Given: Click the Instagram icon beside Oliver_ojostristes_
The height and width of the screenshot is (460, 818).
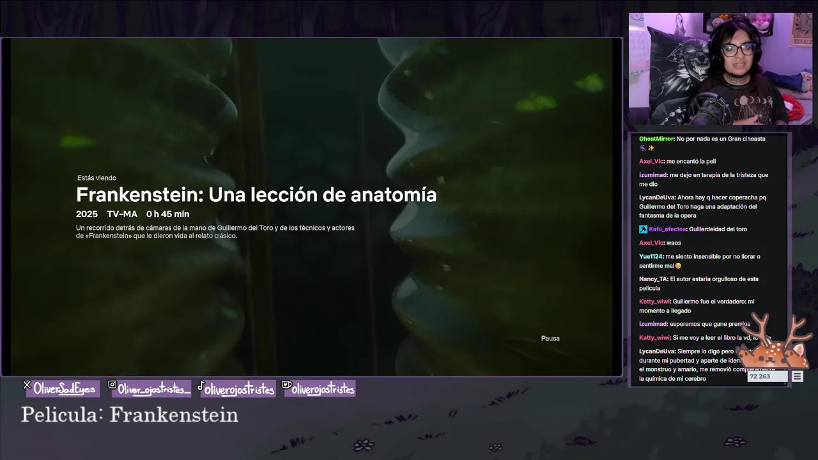Looking at the screenshot, I should (112, 385).
